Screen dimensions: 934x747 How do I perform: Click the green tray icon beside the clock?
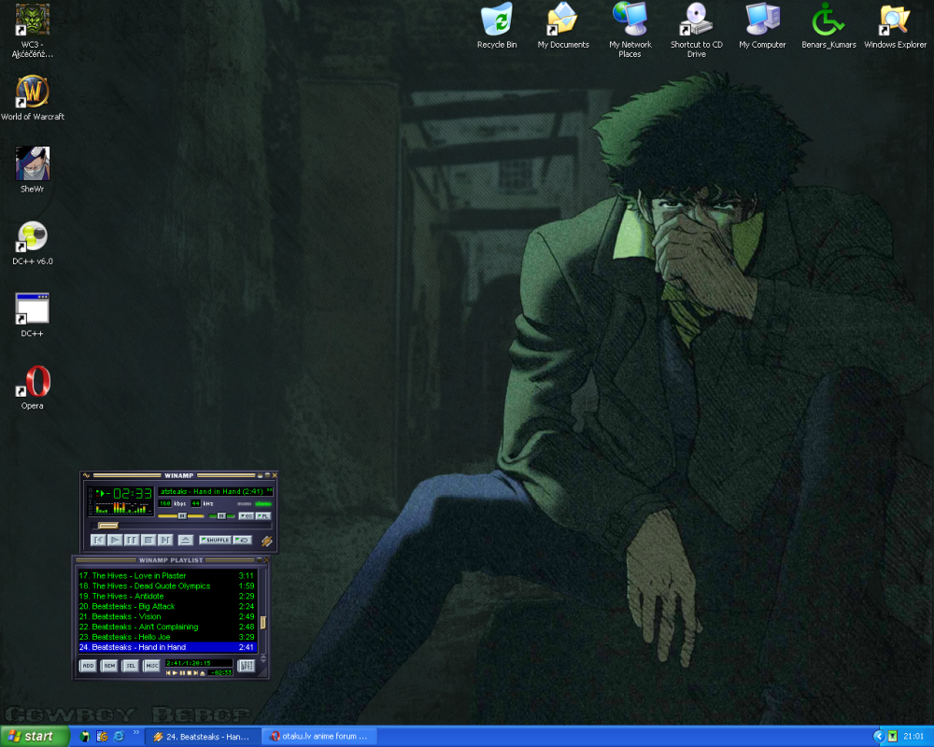coord(892,737)
